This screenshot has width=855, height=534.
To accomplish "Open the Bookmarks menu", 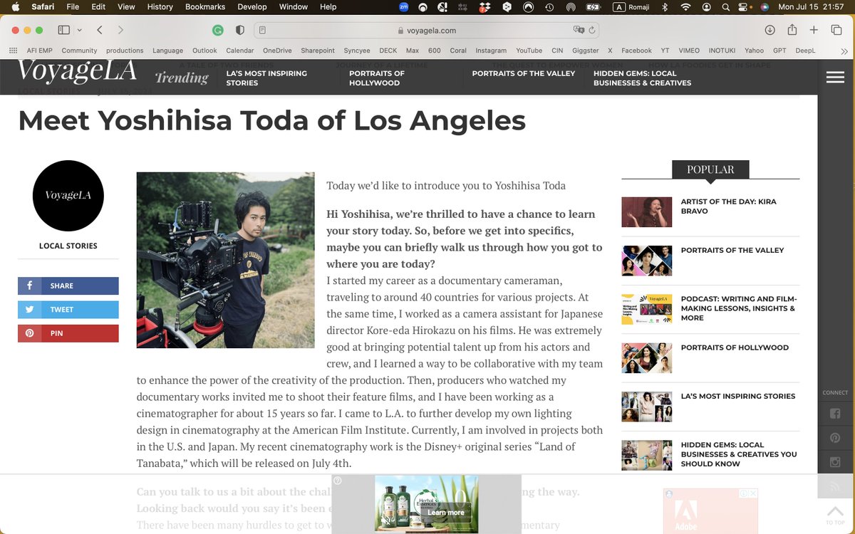I will 205,7.
